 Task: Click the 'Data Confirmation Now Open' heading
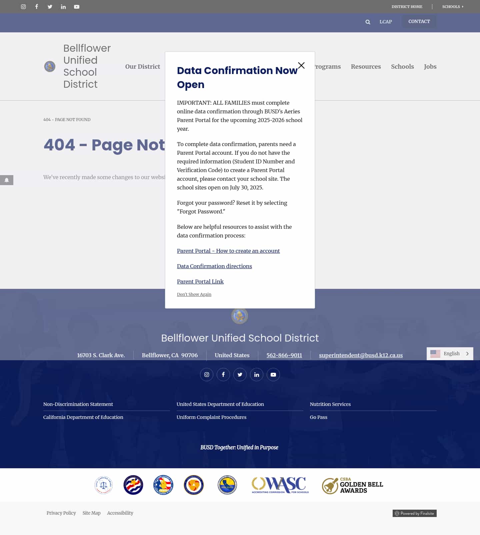(x=237, y=77)
